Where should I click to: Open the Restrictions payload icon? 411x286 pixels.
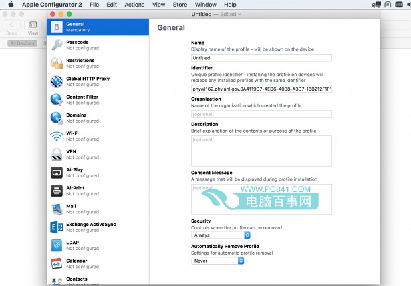click(x=57, y=63)
